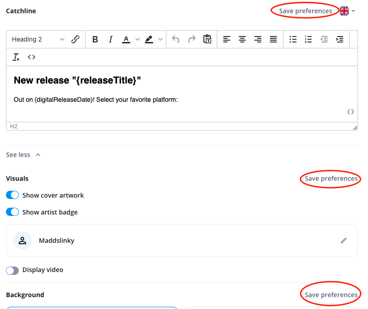Insert a bulleted list
This screenshot has width=368, height=309.
293,39
